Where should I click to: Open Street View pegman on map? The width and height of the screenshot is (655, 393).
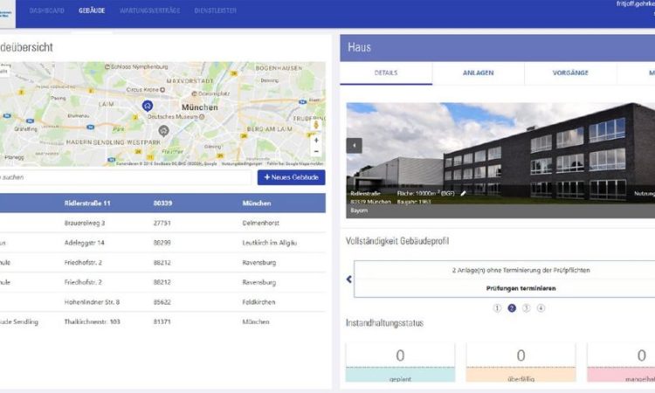(x=316, y=125)
